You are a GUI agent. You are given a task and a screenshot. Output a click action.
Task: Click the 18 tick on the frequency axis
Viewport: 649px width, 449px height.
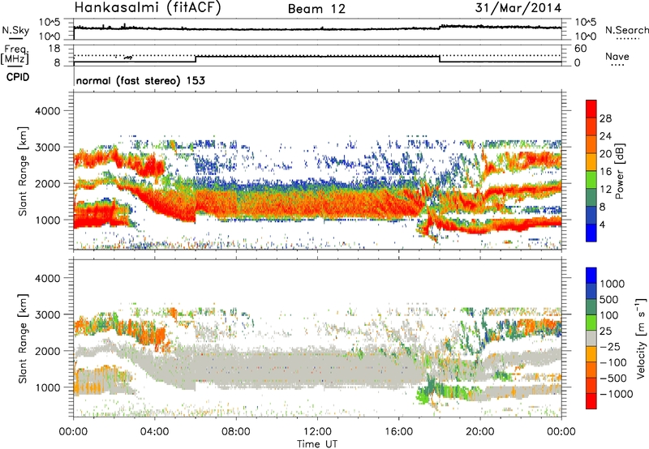click(x=54, y=49)
